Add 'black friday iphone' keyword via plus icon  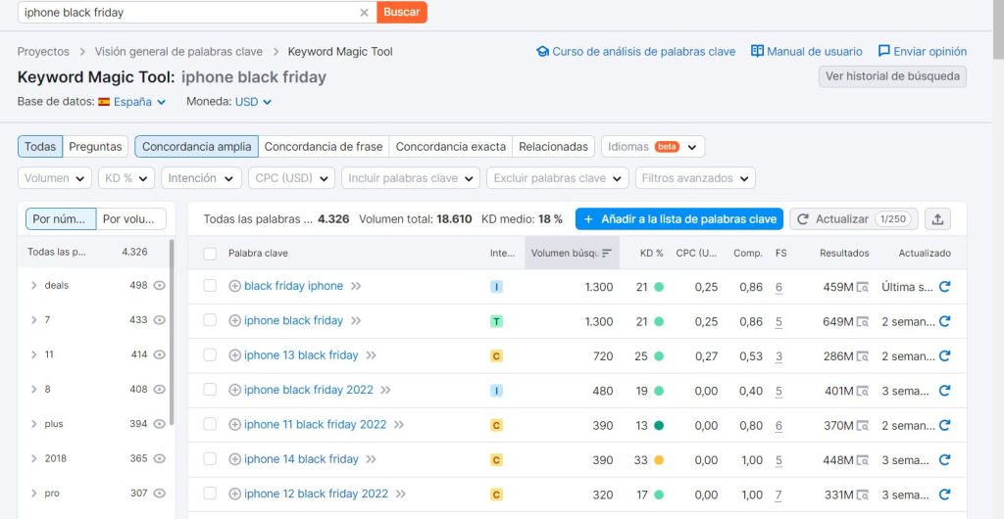pos(235,286)
